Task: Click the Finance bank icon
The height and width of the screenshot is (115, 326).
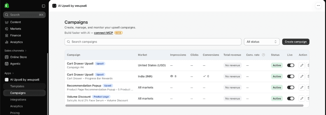Action: [x=7, y=36]
